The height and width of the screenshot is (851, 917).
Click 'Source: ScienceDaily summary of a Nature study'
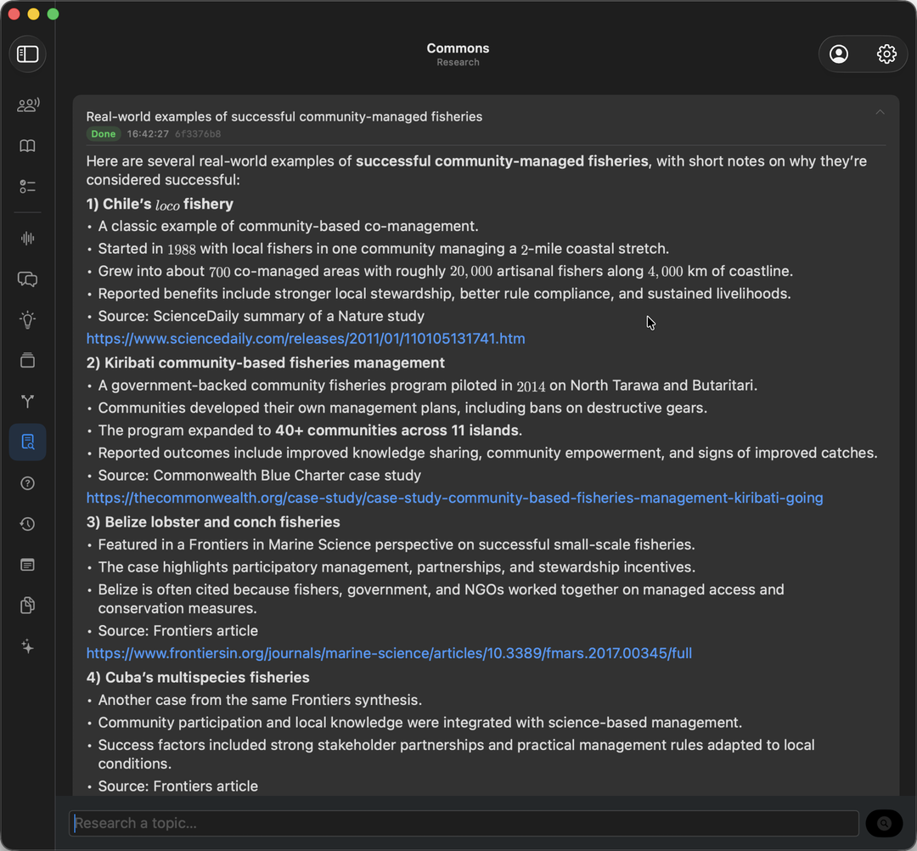pyautogui.click(x=261, y=317)
